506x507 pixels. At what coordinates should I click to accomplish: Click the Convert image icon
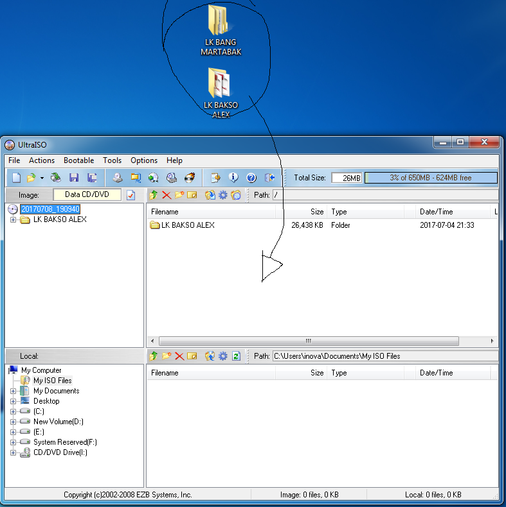136,178
